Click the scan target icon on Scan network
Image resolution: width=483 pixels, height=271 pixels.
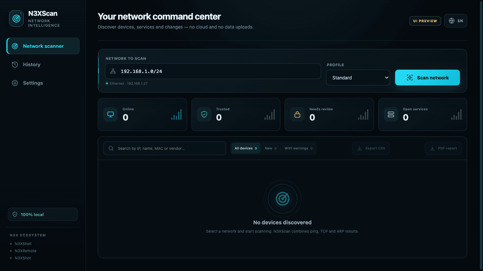[x=410, y=78]
